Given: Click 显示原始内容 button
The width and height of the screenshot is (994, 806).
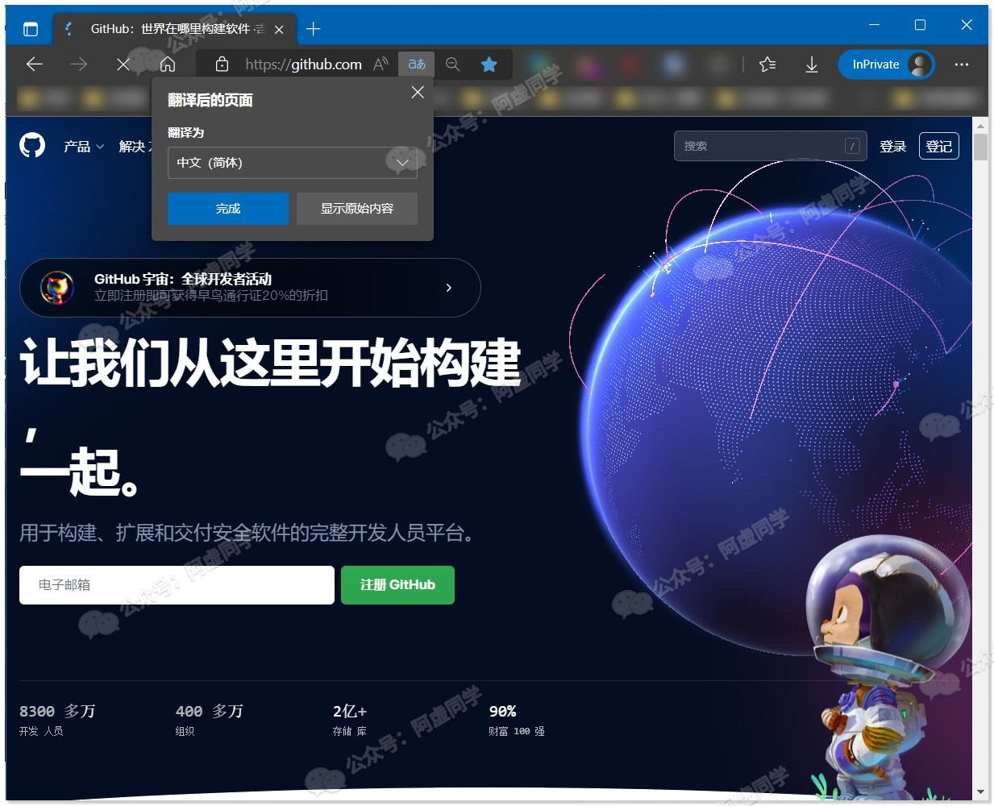Looking at the screenshot, I should 357,209.
